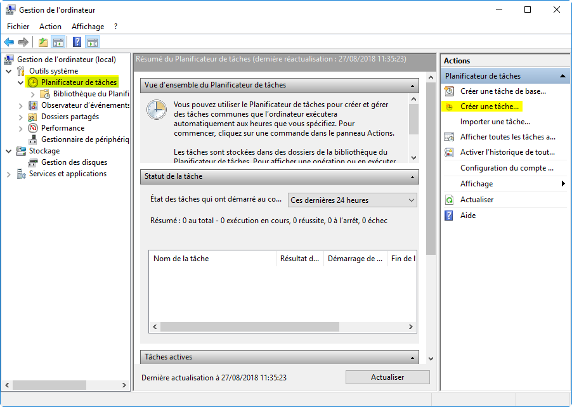Click the task table horizontal scrollbar thumb
The image size is (572, 407).
[x=250, y=326]
